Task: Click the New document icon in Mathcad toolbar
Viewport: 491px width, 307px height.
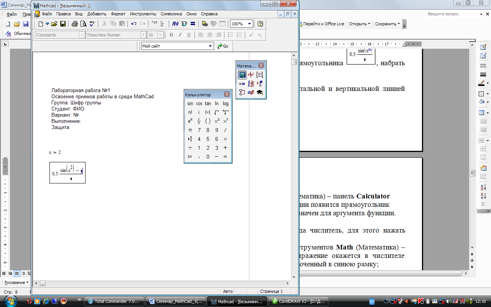Action: [41, 24]
